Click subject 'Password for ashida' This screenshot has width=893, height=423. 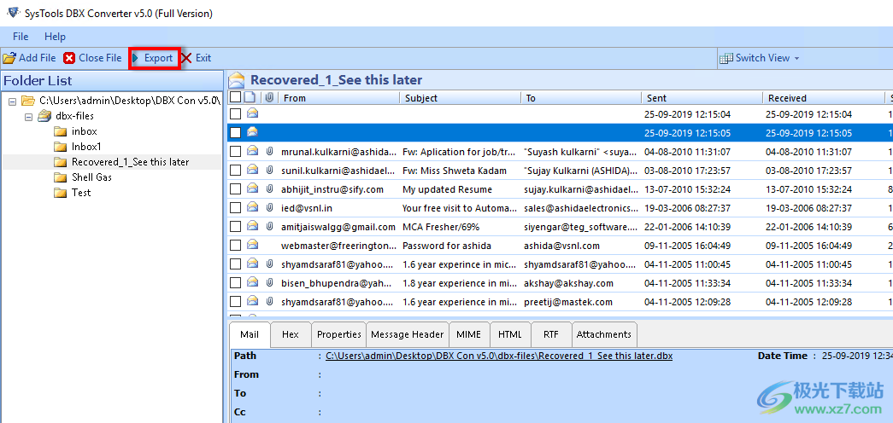click(x=446, y=246)
